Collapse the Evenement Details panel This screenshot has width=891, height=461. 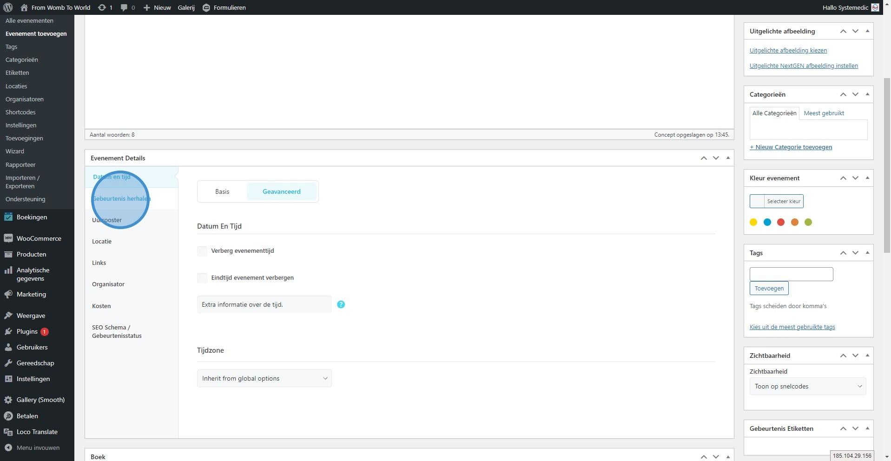(728, 158)
